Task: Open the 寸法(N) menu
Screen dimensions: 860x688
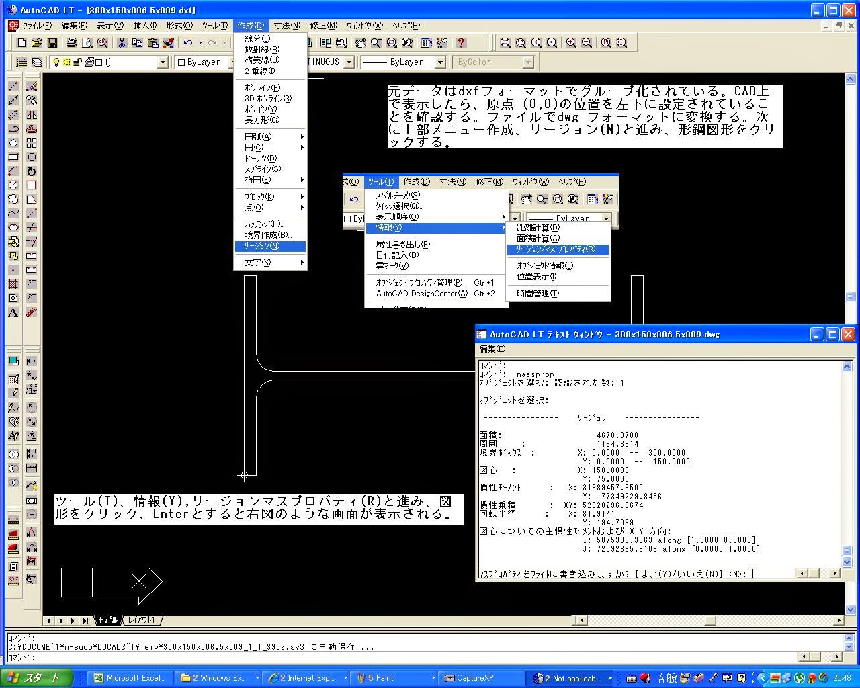Action: pos(287,25)
